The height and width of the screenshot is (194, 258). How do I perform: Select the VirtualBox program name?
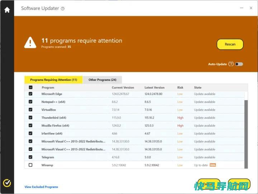(49, 110)
